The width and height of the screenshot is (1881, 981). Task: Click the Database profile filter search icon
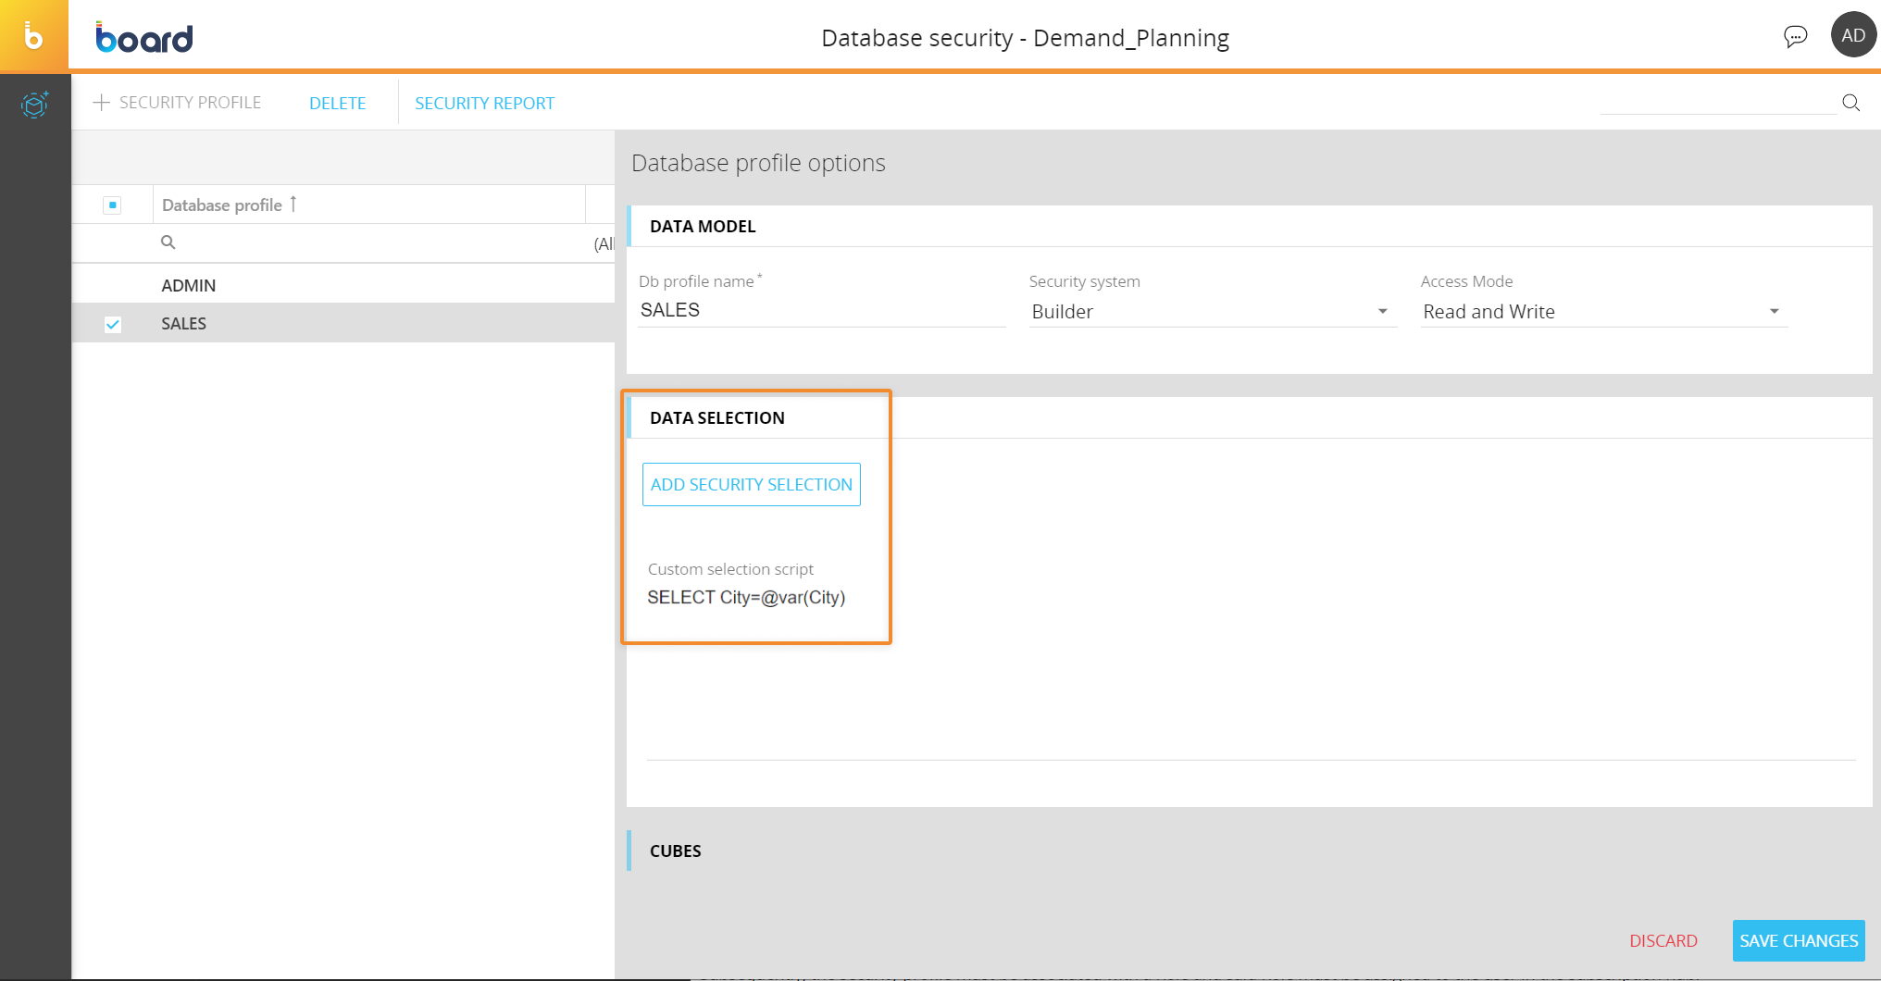click(x=168, y=242)
